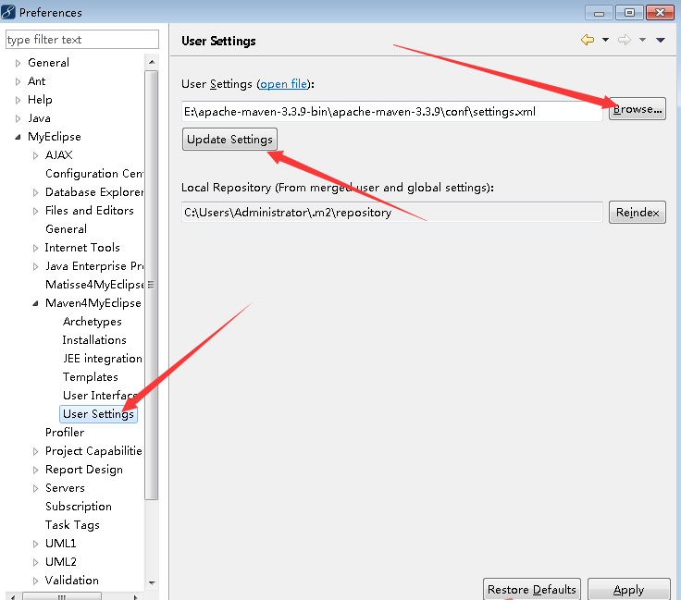This screenshot has width=681, height=600.
Task: Expand the Ant tree node
Action: tap(18, 81)
